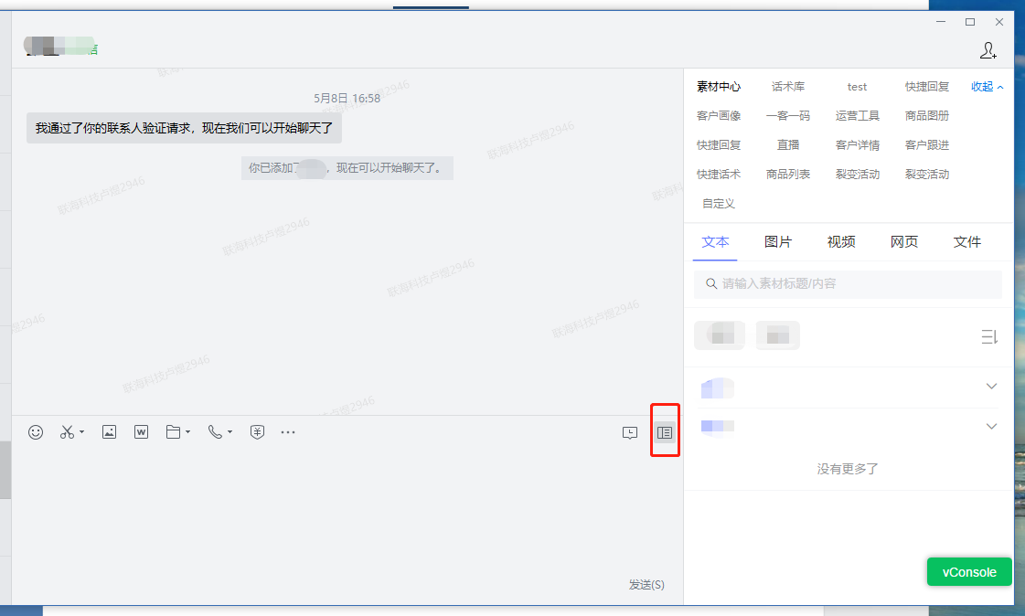Switch to the 视频 tab

tap(840, 242)
